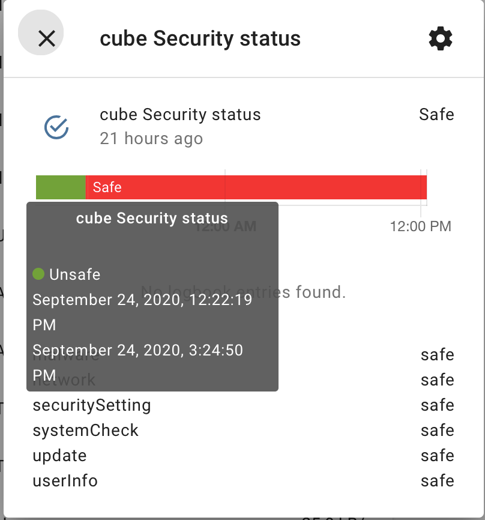
Task: Click the systemCheck attribute row
Action: (x=85, y=431)
